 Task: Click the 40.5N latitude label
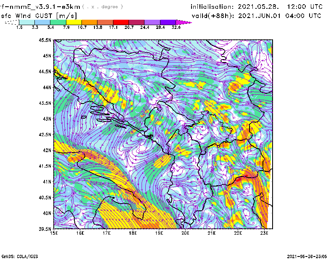pyautogui.click(x=45, y=198)
